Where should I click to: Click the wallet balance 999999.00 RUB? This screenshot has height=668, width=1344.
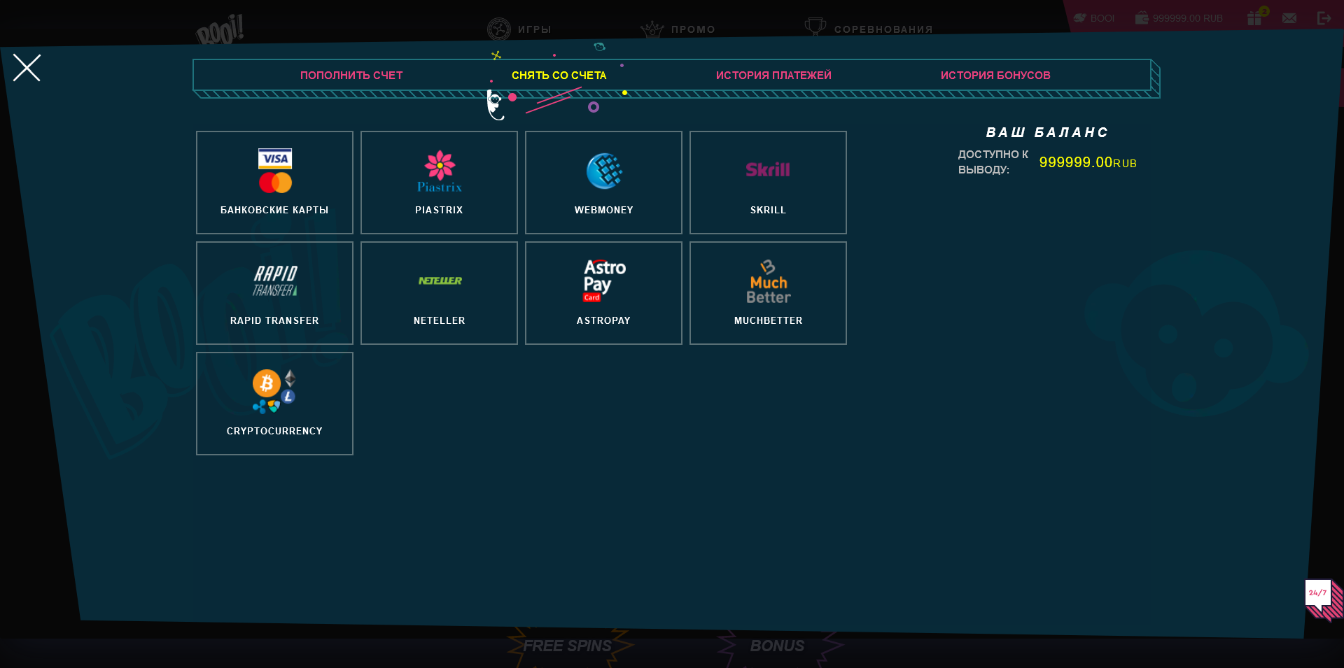pos(1179,18)
